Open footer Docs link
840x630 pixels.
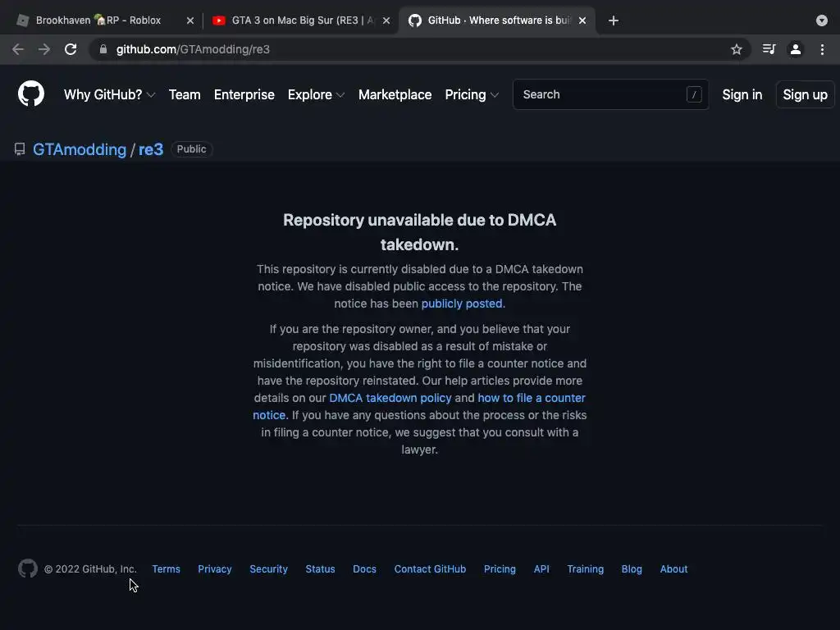click(x=364, y=569)
